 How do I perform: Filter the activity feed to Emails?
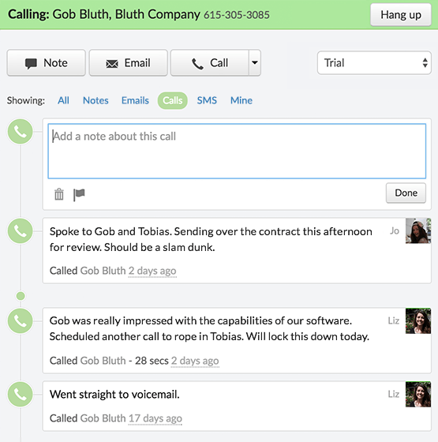pos(135,100)
